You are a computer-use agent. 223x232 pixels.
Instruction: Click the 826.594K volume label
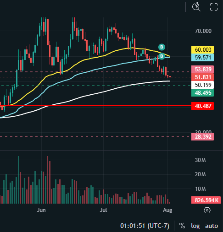click(206, 200)
